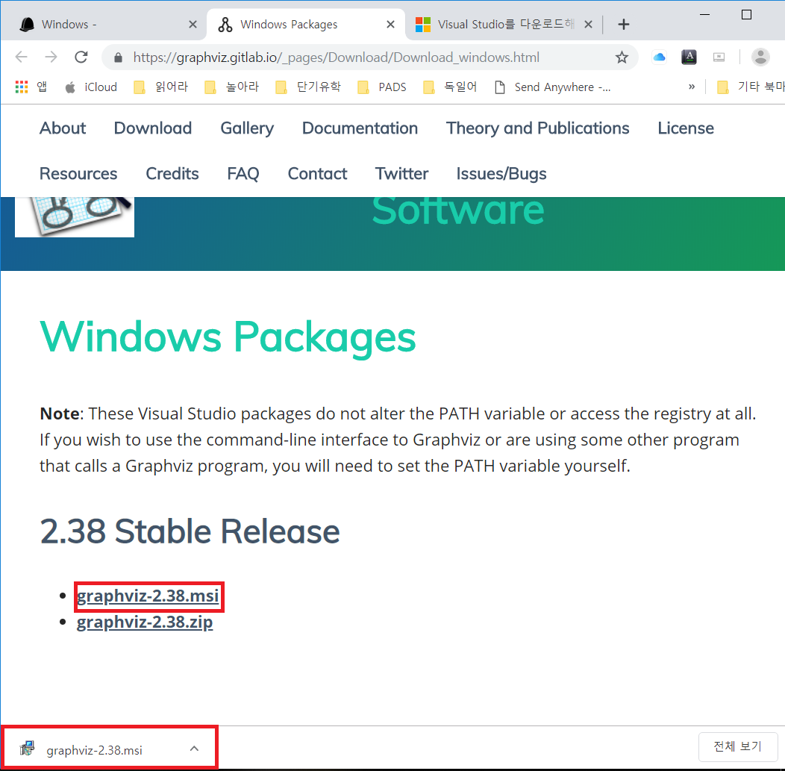Download graphviz-2.38.msi link

coord(148,596)
